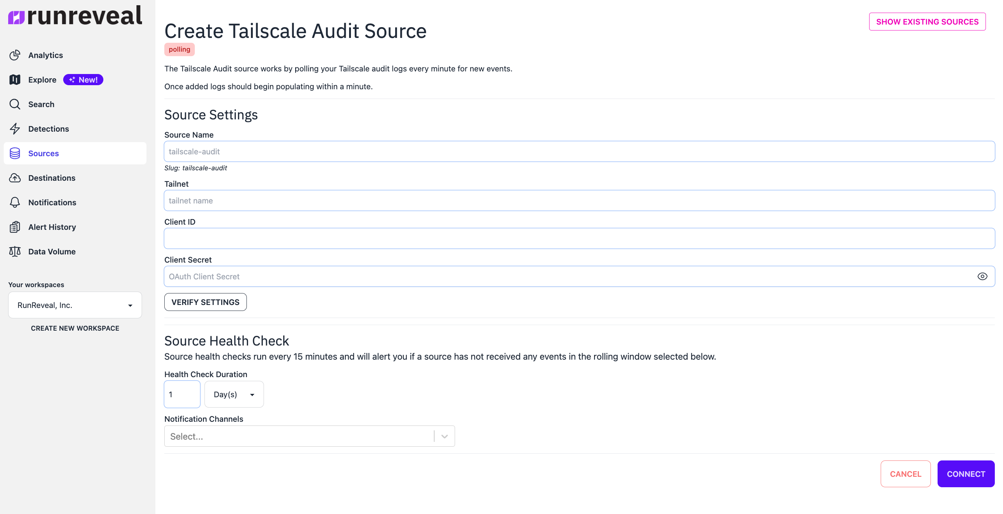Focus the Tailnet name input field
The width and height of the screenshot is (1003, 514).
tap(579, 200)
